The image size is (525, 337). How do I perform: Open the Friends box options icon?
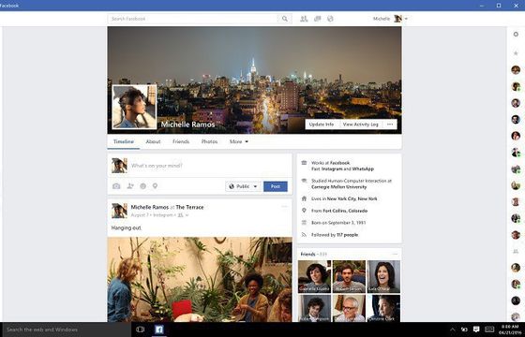point(395,254)
